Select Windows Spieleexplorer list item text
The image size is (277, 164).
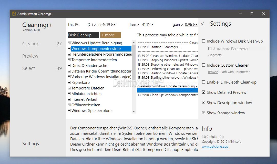coord(92,111)
